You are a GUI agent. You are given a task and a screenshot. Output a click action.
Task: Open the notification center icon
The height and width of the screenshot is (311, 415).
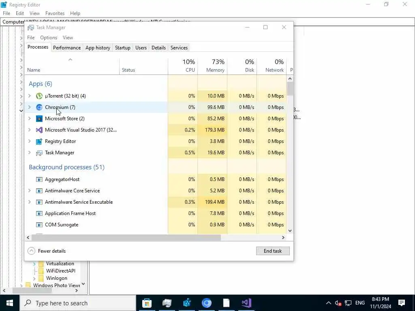tap(402, 303)
